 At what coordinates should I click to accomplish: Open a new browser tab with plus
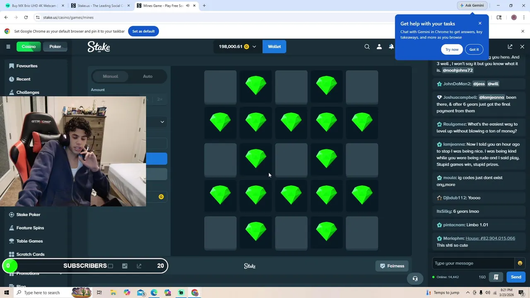[204, 5]
